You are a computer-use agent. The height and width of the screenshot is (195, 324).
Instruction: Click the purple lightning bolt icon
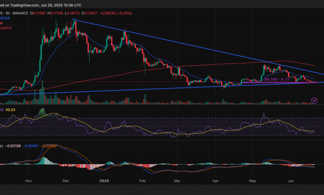(314, 100)
